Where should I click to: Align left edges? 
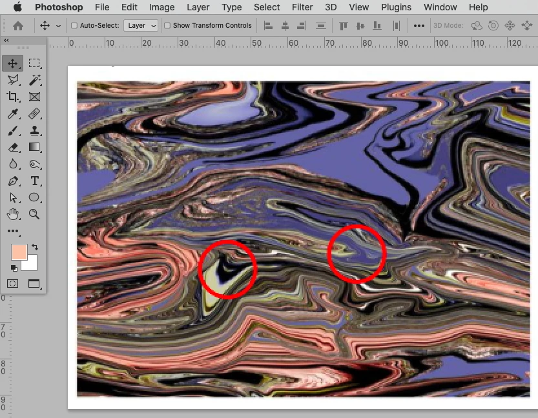(268, 26)
